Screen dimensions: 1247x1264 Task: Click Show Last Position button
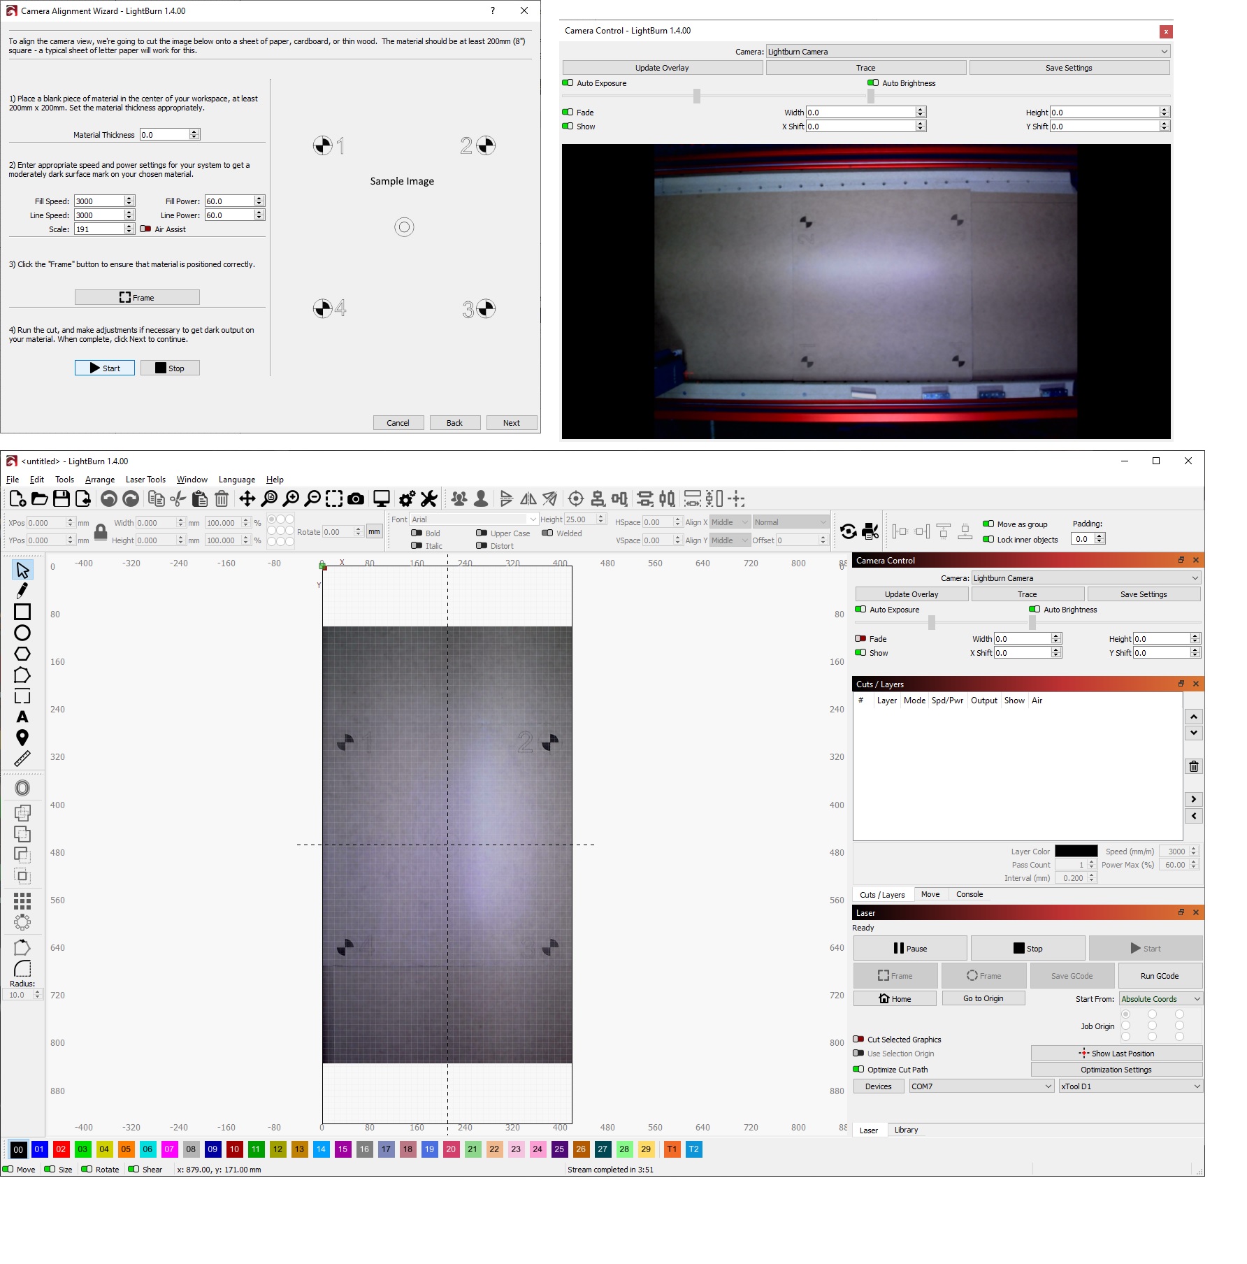click(1116, 1054)
